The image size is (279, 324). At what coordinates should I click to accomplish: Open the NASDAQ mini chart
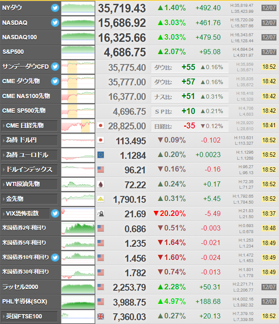[x=78, y=23]
